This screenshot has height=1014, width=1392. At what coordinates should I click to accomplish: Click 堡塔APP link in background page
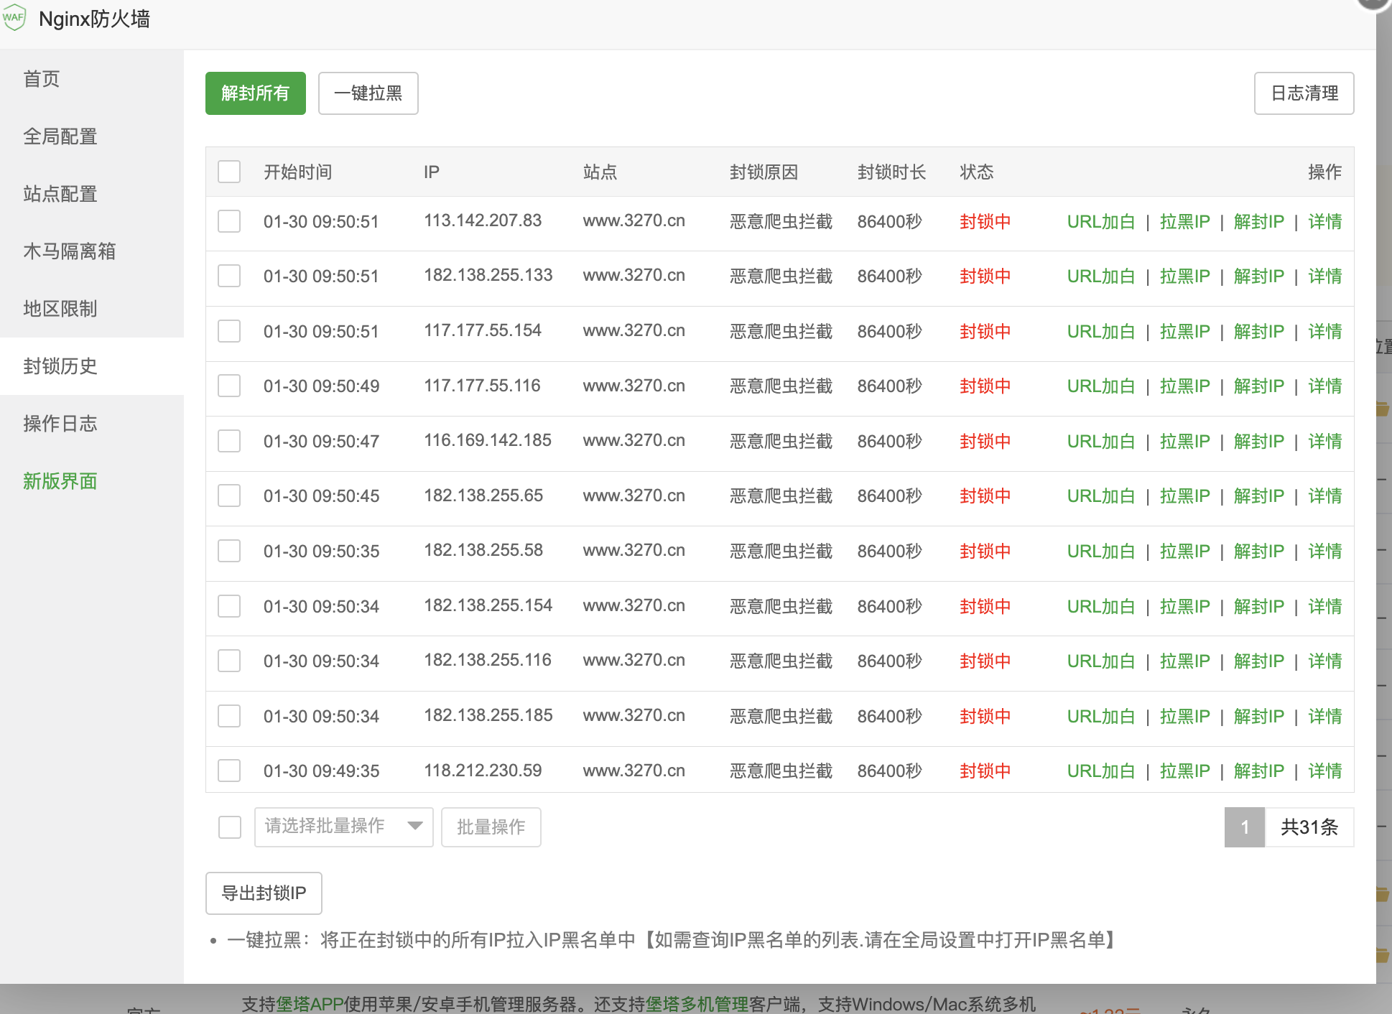tap(310, 1004)
